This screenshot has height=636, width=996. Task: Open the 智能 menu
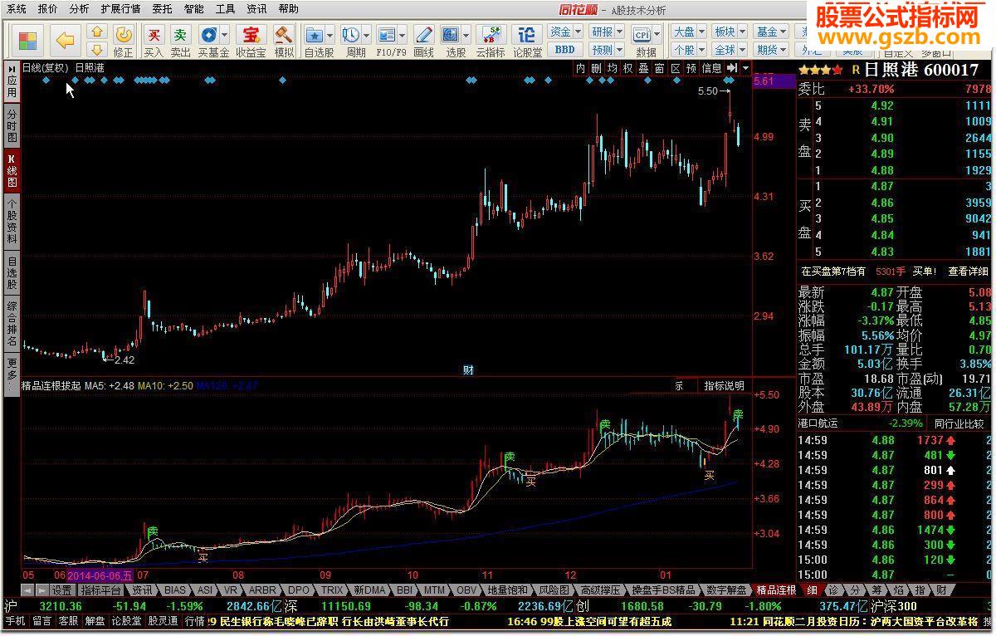pyautogui.click(x=194, y=8)
